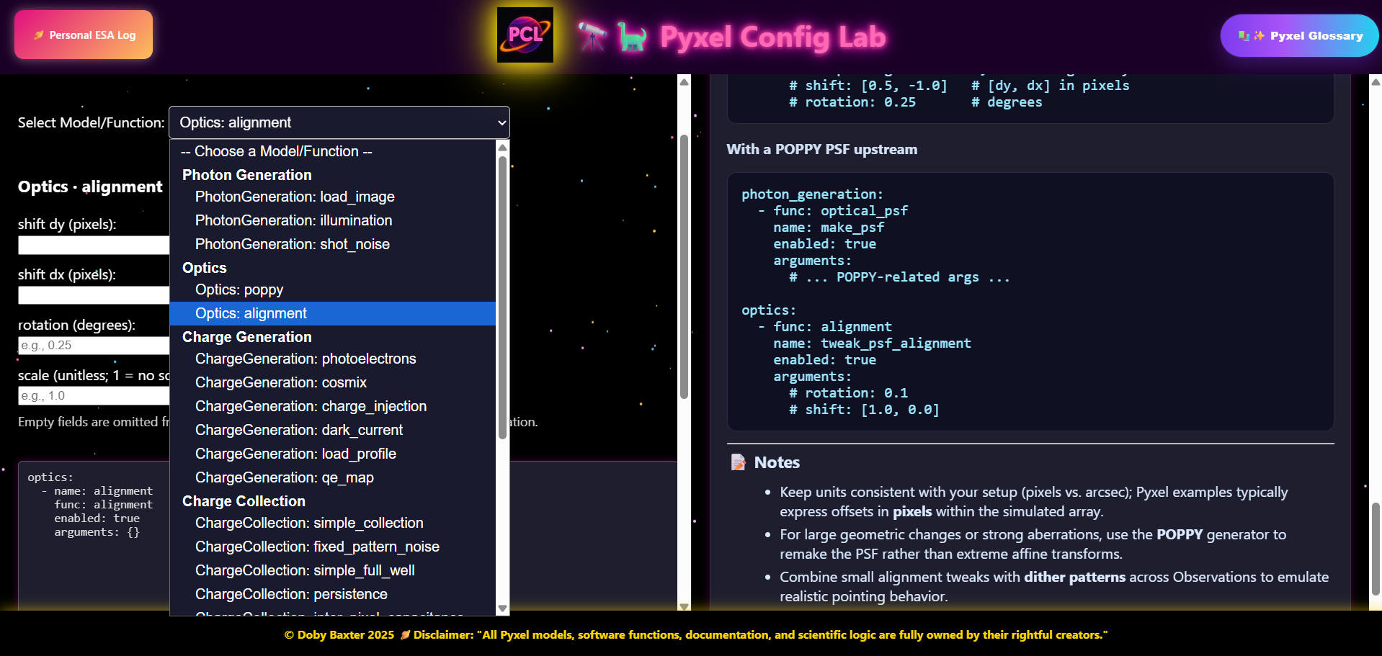Click dropdown list scroll up arrow

coord(503,148)
